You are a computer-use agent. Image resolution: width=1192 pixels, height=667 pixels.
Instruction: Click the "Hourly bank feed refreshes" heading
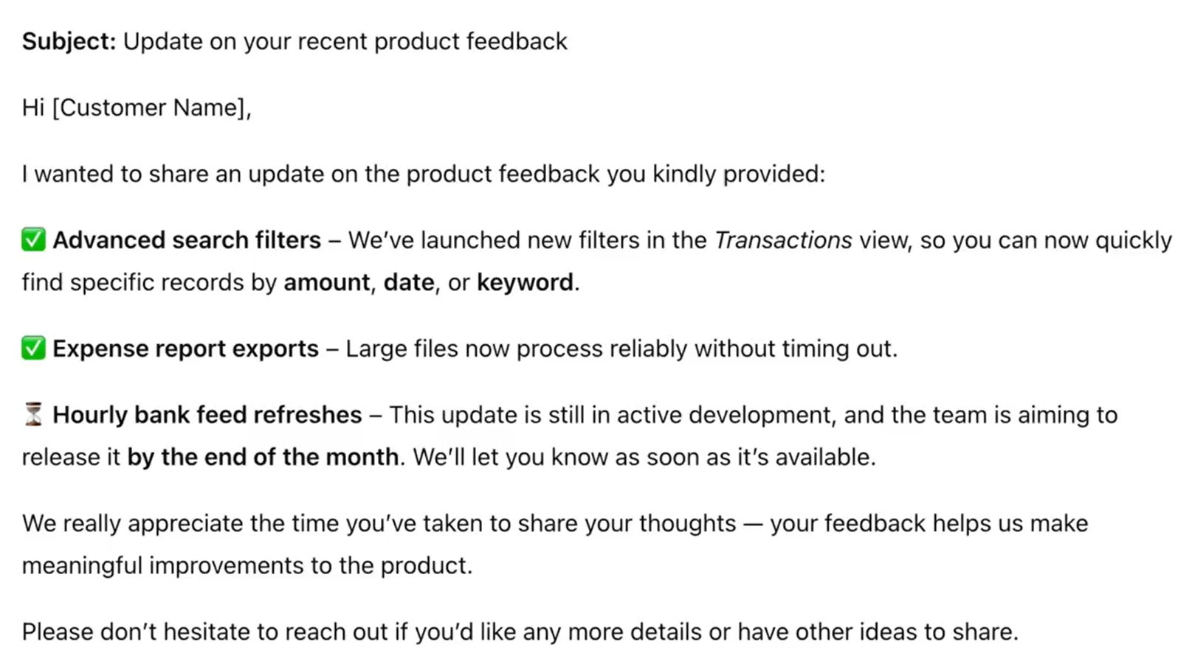click(207, 415)
